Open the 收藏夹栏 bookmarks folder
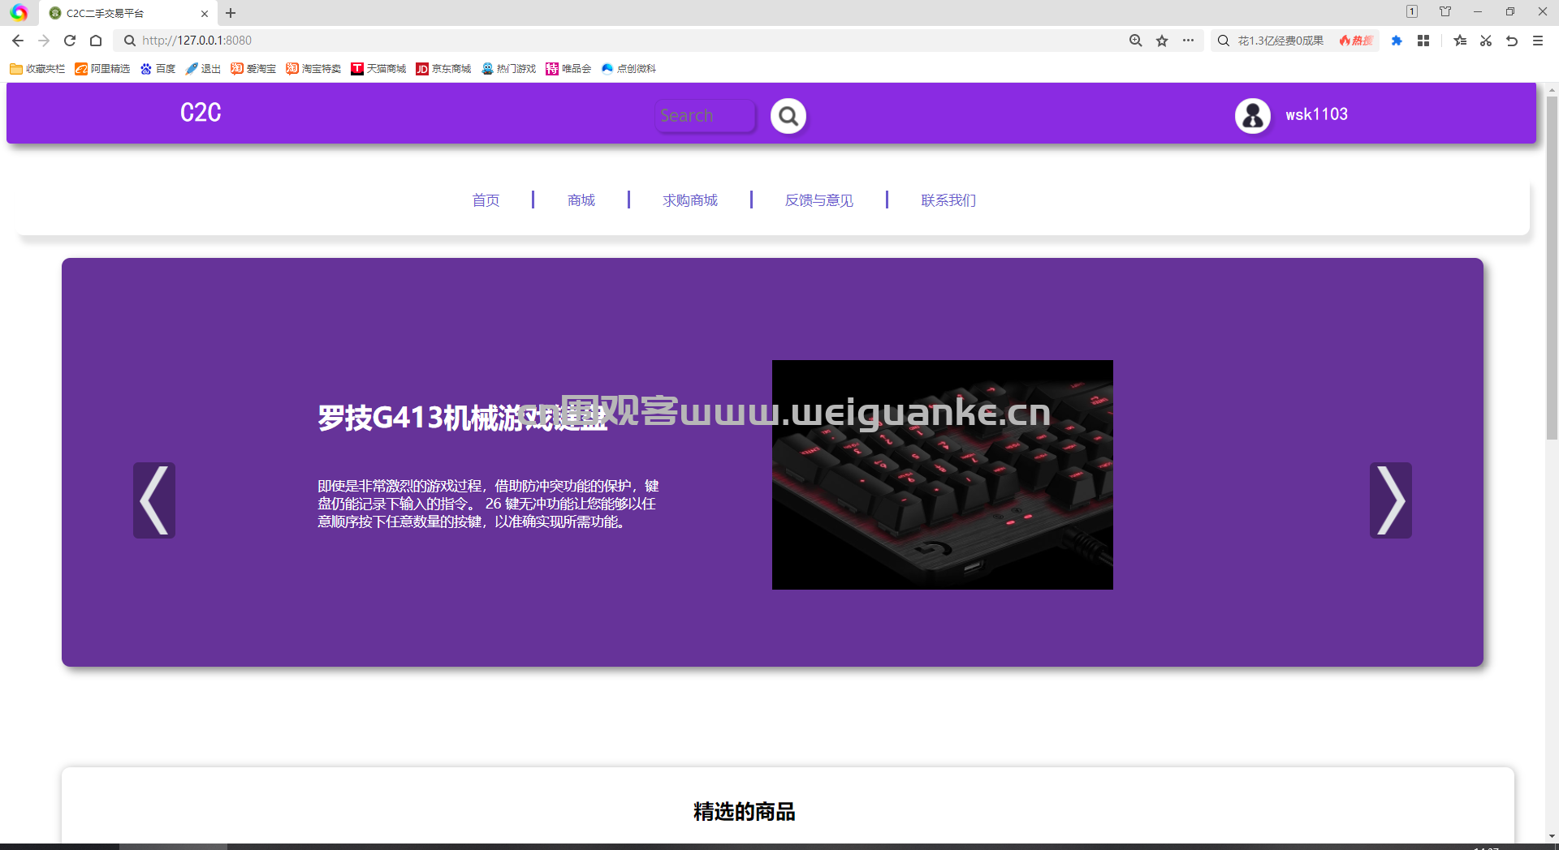The width and height of the screenshot is (1559, 850). pyautogui.click(x=37, y=69)
